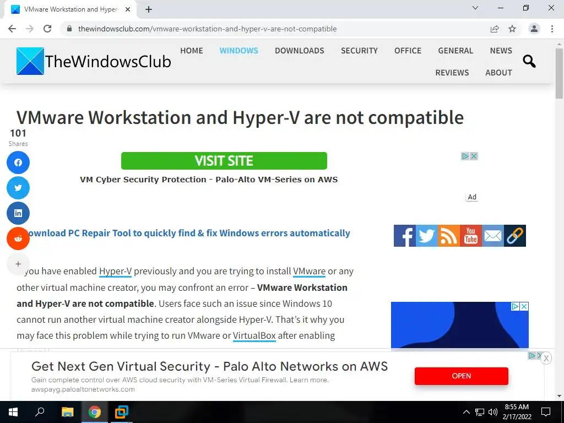Open taskbar search magnifier
564x423 pixels.
(x=40, y=412)
